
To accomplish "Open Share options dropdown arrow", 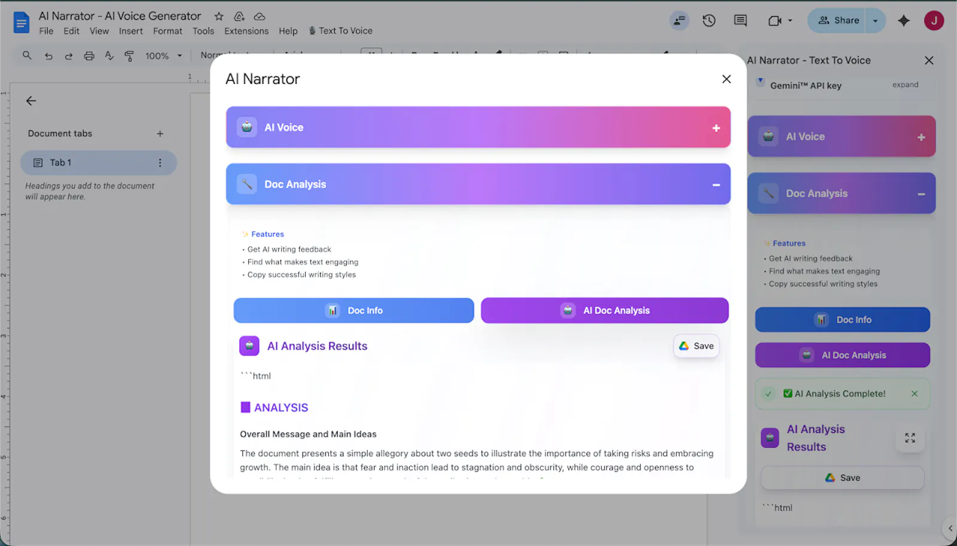I will (x=876, y=20).
